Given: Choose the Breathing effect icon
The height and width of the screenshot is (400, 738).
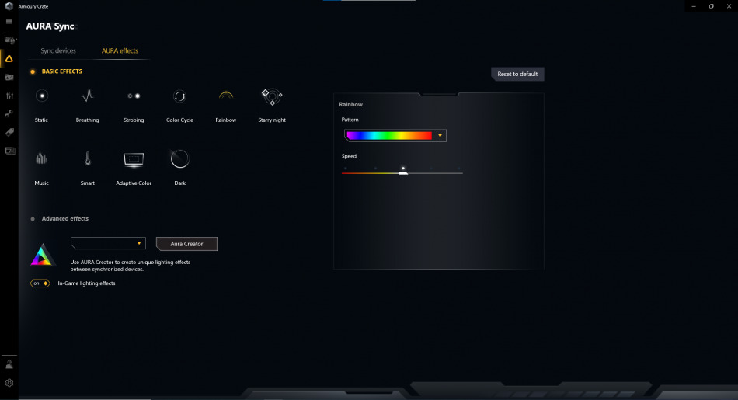Looking at the screenshot, I should click(88, 96).
